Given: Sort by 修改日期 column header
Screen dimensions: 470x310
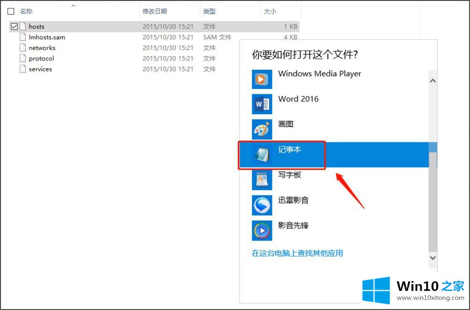Looking at the screenshot, I should [154, 11].
